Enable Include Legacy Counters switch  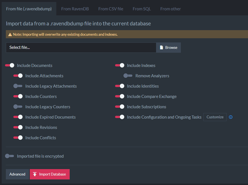click(18, 107)
